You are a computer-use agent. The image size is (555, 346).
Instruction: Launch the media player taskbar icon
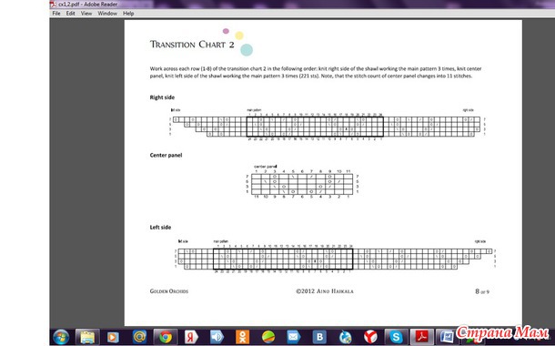[x=113, y=337]
